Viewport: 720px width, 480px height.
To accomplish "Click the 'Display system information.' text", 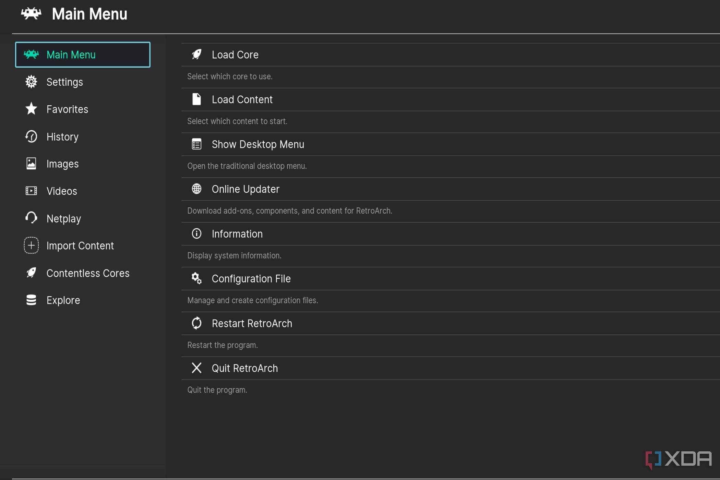I will click(234, 256).
